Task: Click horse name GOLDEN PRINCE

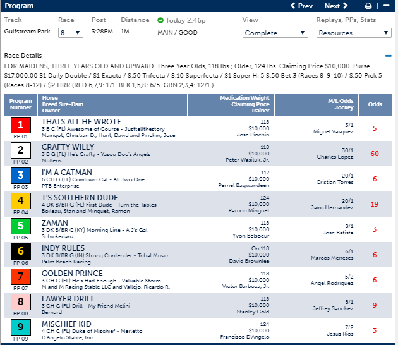Action: point(71,273)
